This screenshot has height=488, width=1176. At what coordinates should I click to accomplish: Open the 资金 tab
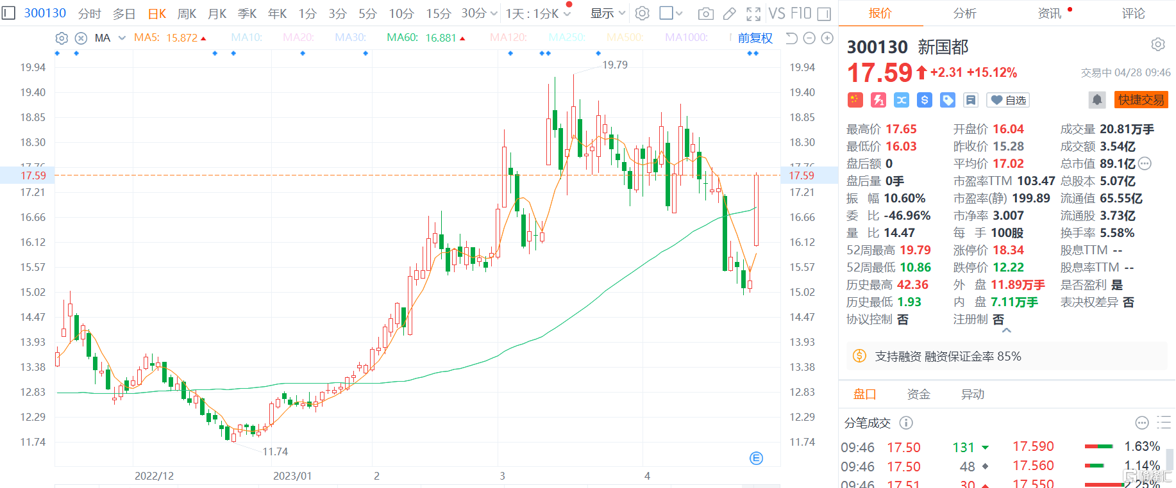[x=918, y=394]
